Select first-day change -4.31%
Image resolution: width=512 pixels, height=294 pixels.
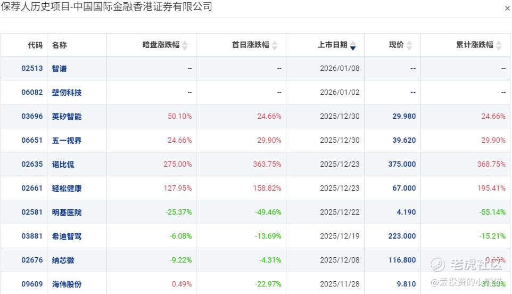click(270, 260)
